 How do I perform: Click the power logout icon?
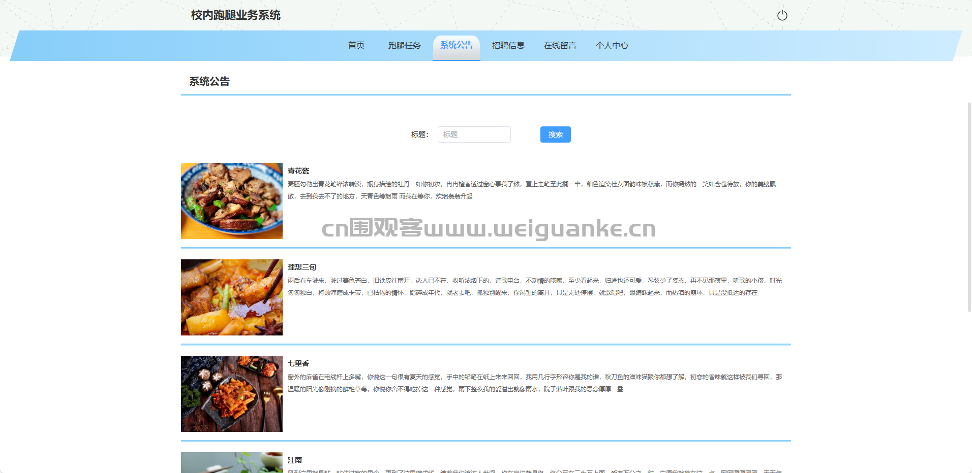coord(782,15)
